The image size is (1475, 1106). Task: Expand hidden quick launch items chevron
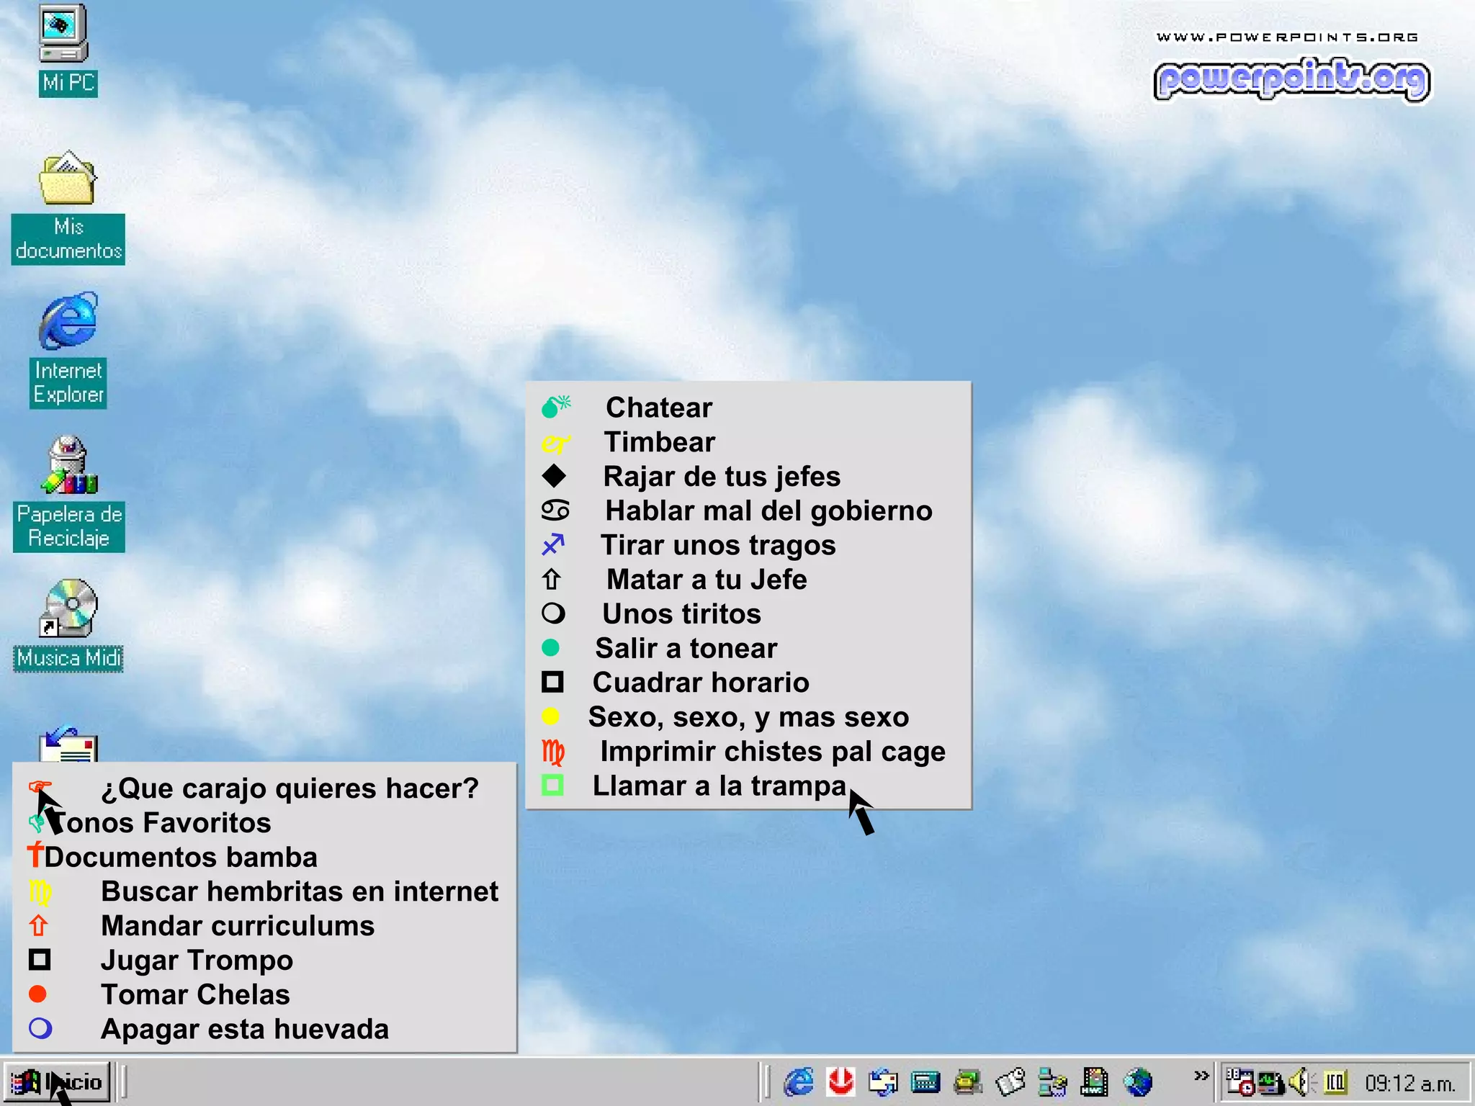click(x=1201, y=1076)
